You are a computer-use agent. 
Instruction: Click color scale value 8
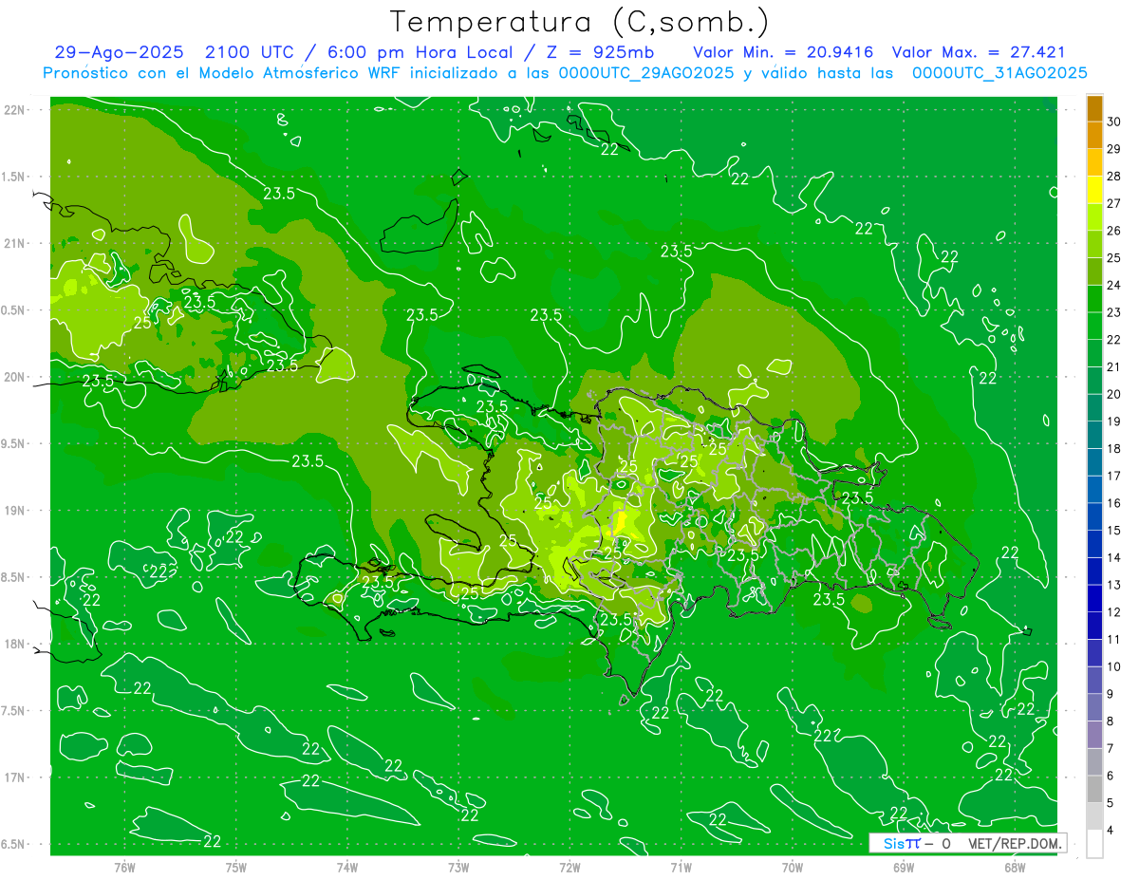(x=1111, y=721)
